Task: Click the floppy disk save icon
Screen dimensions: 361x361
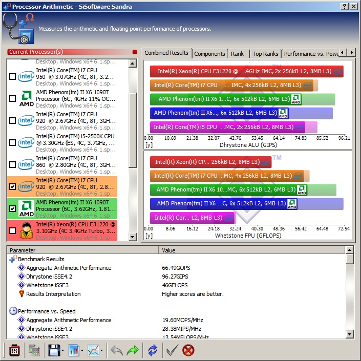Action: coord(54,350)
